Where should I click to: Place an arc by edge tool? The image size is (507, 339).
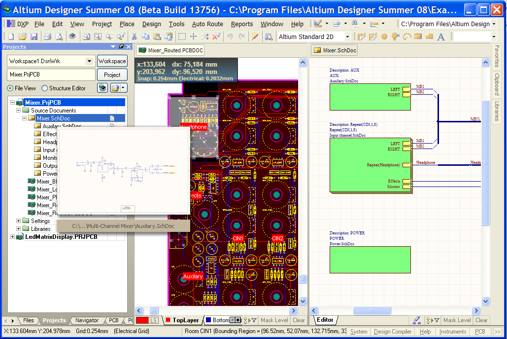coord(407,37)
